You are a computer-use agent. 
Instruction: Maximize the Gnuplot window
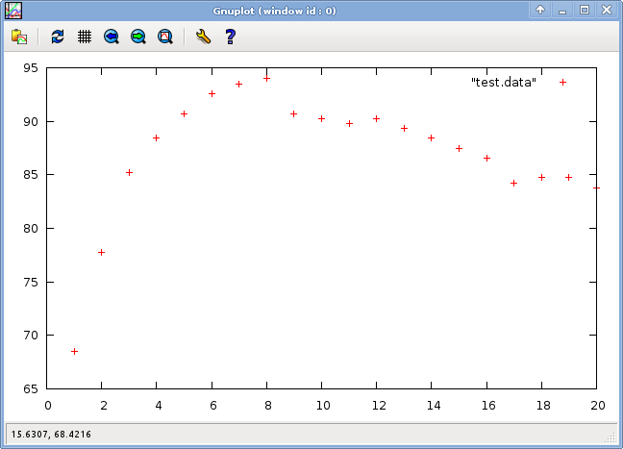click(584, 10)
